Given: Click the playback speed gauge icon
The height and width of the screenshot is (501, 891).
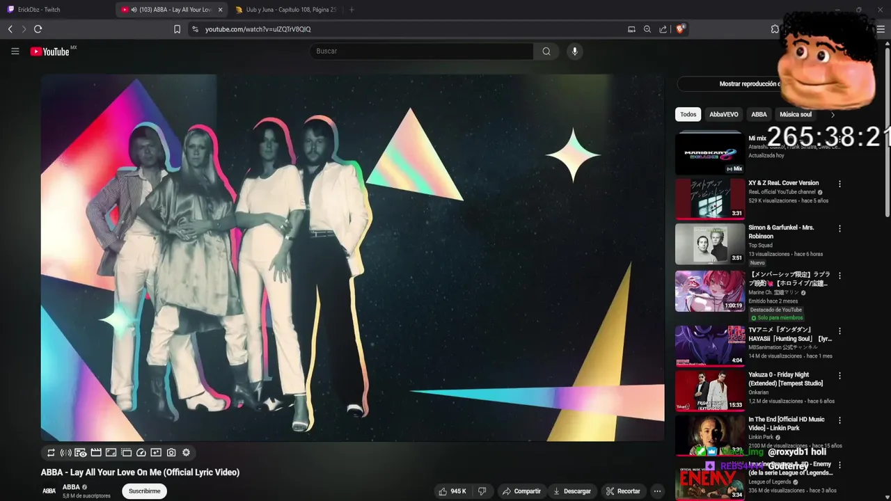Looking at the screenshot, I should [141, 452].
